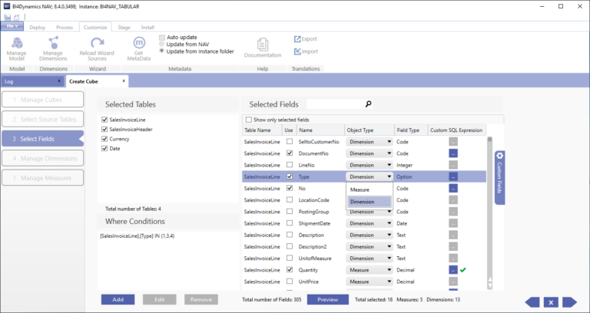Screen dimensions: 590x313
Task: Enable the Auto update checkbox
Action: 162,37
